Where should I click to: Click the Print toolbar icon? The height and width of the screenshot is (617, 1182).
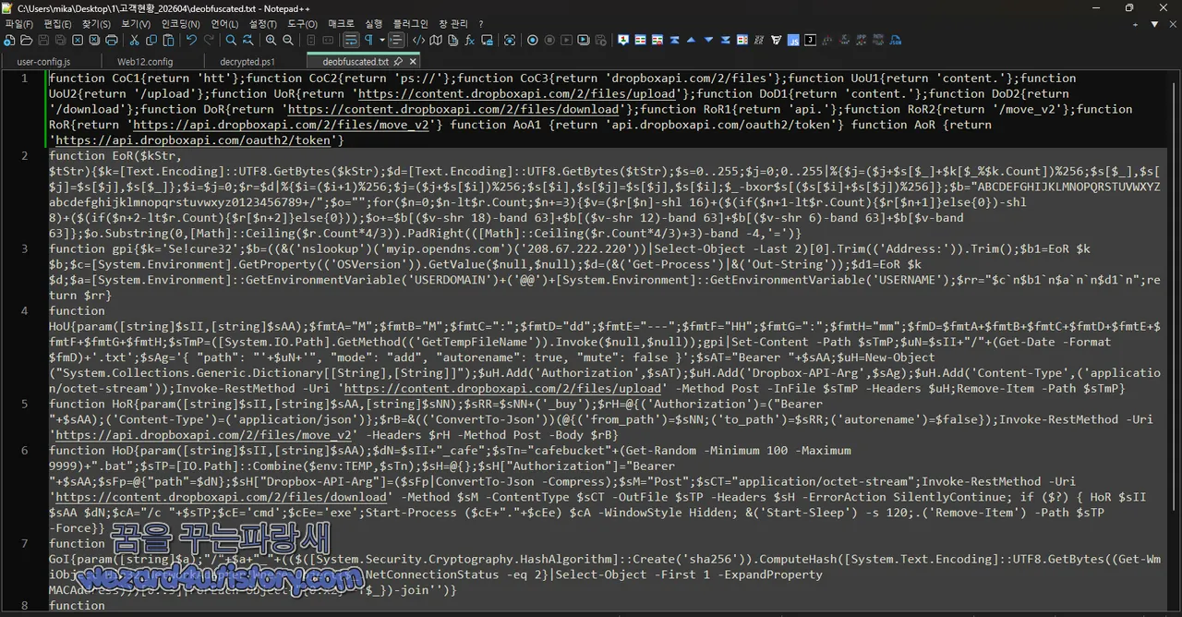(112, 41)
